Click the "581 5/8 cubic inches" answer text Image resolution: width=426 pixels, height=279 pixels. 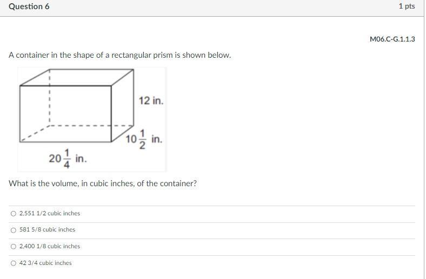47,230
